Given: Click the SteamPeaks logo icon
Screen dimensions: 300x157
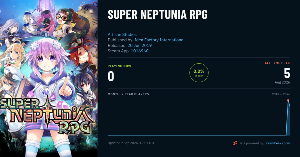Looking at the screenshot, I should (x=235, y=143).
